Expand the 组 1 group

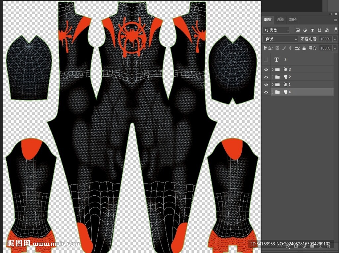point(273,84)
